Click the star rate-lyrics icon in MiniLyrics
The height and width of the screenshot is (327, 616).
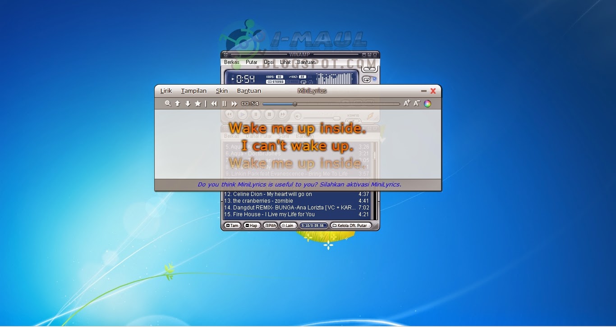coord(198,104)
